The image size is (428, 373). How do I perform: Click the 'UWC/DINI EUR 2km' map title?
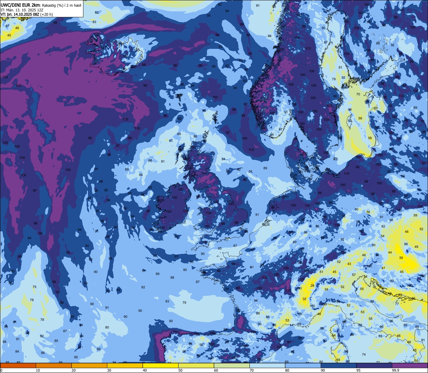21,5
